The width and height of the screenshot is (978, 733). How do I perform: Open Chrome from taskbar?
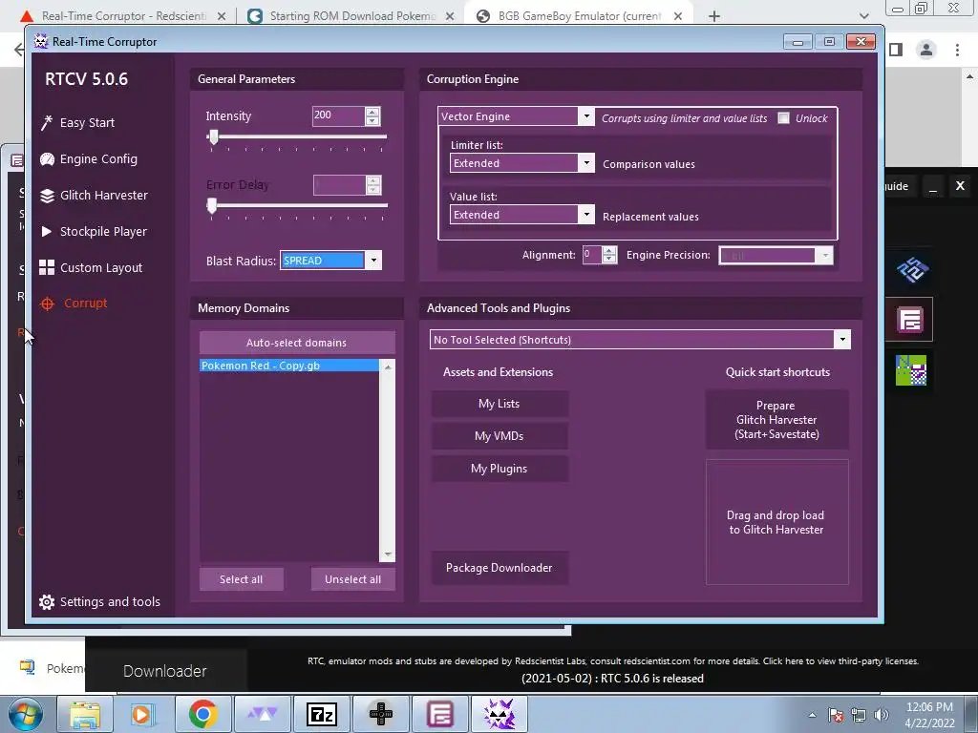click(x=202, y=714)
